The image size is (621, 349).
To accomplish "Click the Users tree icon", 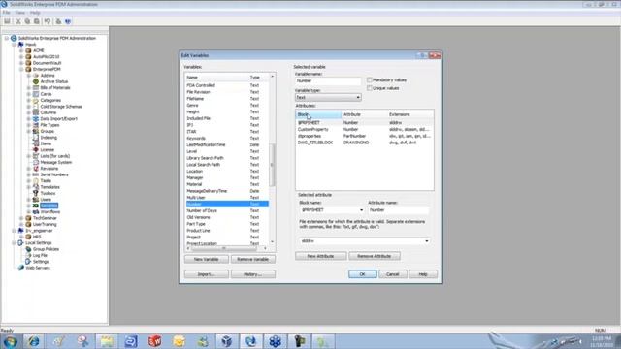I will pos(36,200).
